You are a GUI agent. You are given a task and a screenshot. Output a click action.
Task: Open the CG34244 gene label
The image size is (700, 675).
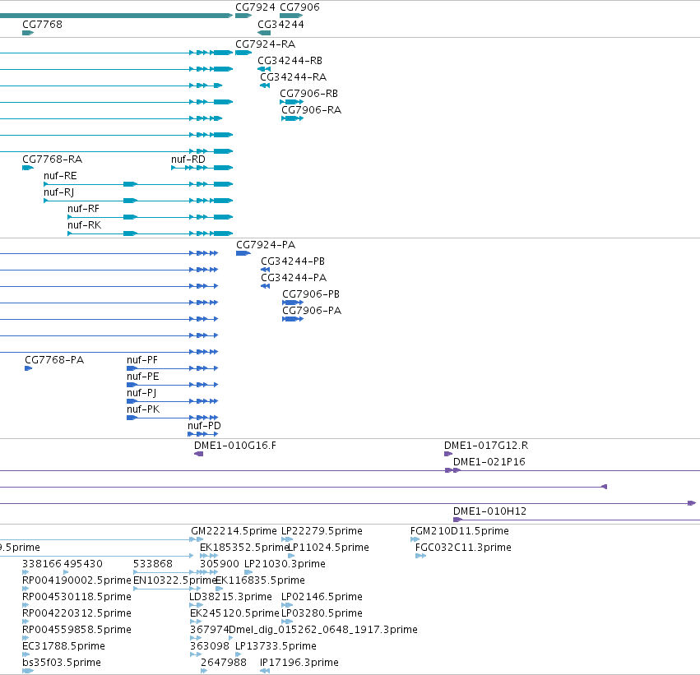coord(280,24)
